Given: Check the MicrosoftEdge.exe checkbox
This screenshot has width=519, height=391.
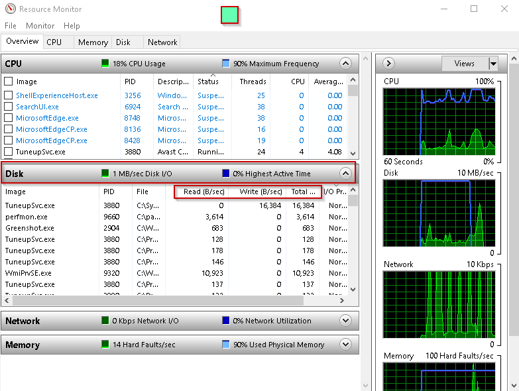Looking at the screenshot, I should 8,118.
